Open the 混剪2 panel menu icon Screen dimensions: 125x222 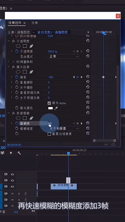(x=11, y=9)
